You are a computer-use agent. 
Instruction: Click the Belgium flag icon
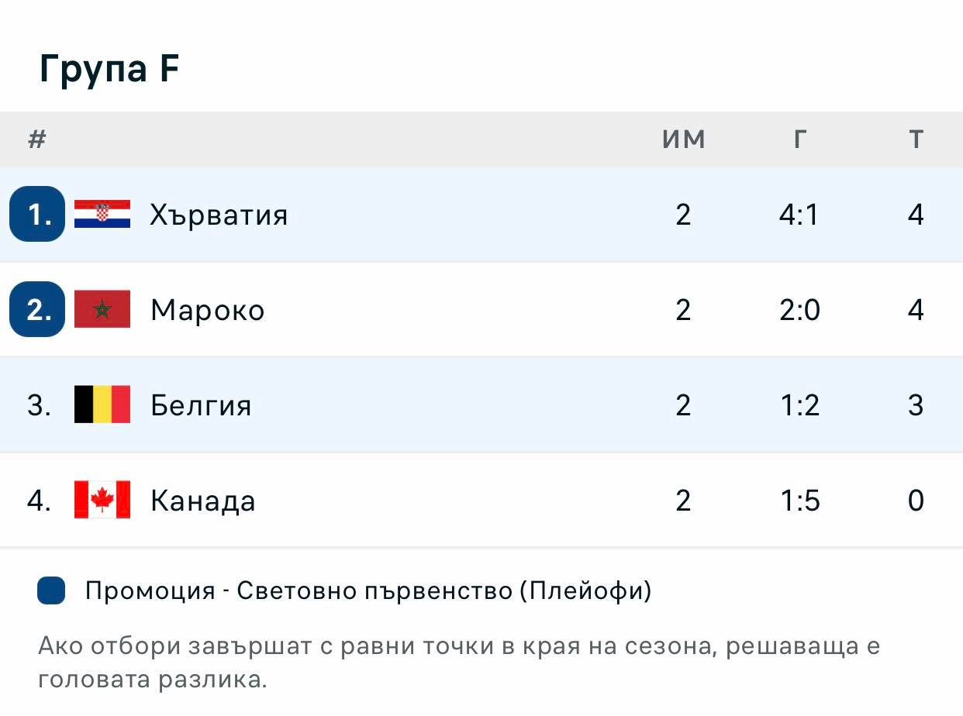pos(102,404)
